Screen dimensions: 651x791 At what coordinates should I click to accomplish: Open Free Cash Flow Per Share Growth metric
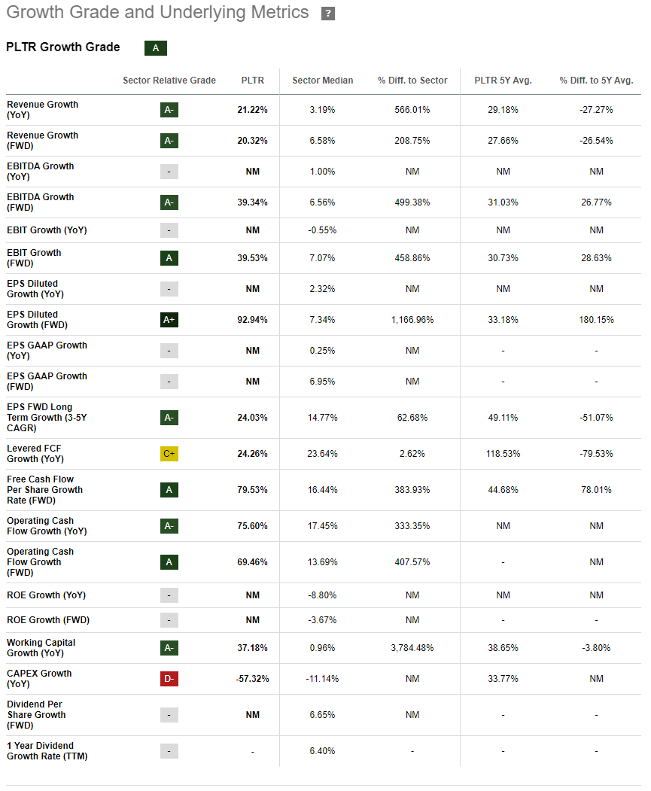[x=45, y=490]
